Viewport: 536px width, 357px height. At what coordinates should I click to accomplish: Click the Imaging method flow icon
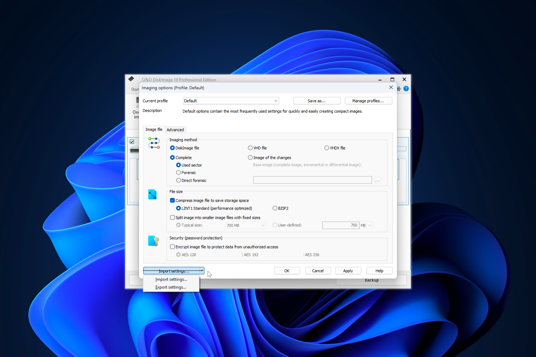[154, 143]
